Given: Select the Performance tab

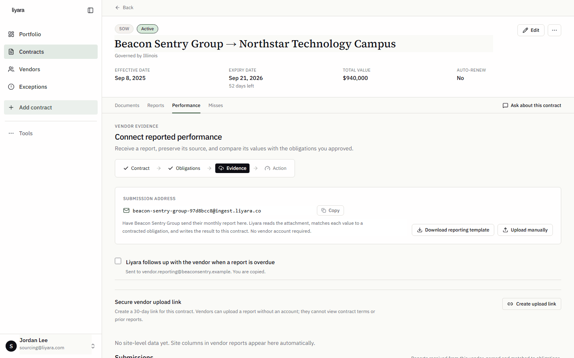Looking at the screenshot, I should [x=186, y=105].
